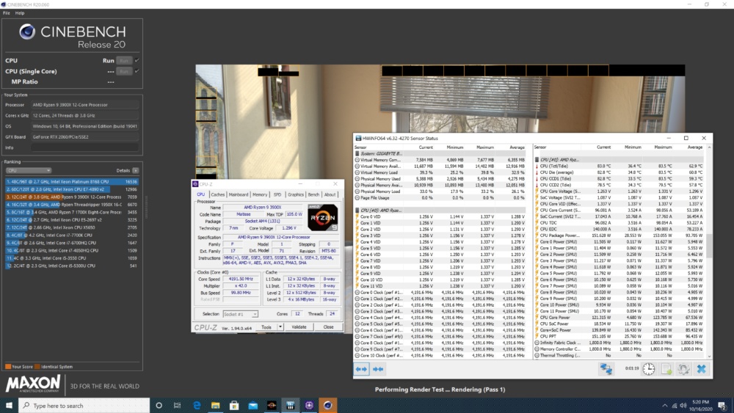Start HWiNFO logging with the sheet-plus icon

click(x=666, y=368)
